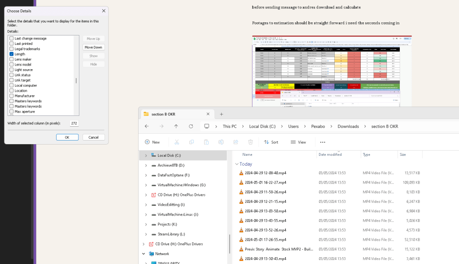Viewport: 459px width, 264px height.
Task: Click the This PC monitor icon in address bar
Action: click(207, 126)
